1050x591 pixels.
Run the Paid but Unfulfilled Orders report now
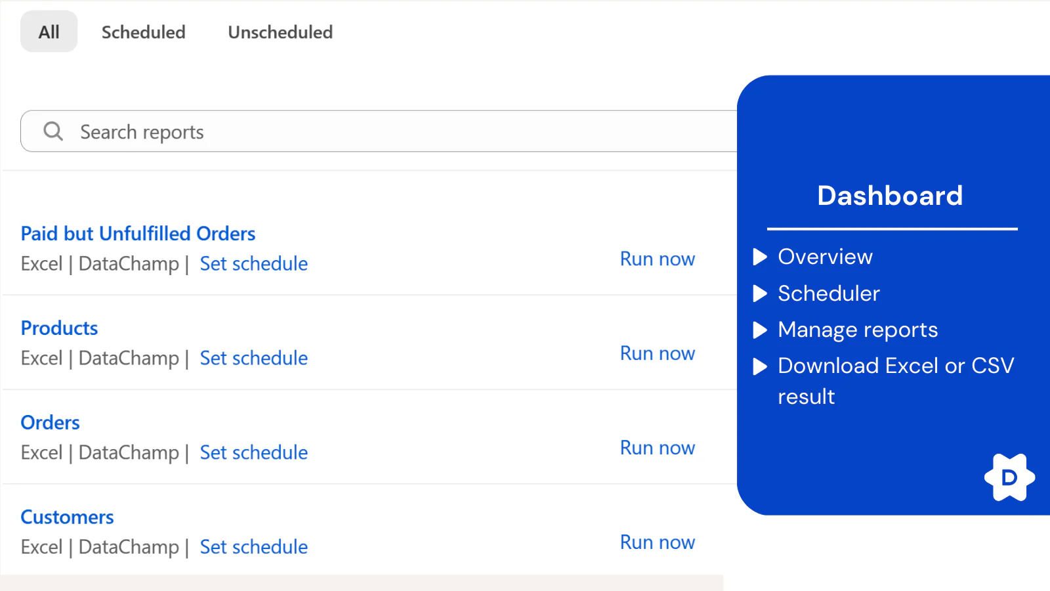(x=657, y=259)
